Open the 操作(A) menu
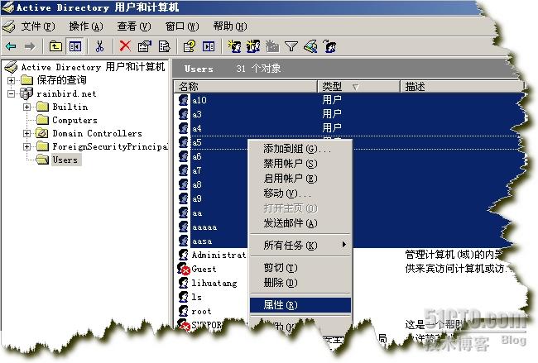This screenshot has width=538, height=363. [x=86, y=26]
